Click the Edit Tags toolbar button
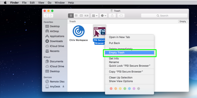This screenshot has width=197, height=98. coord(121,16)
